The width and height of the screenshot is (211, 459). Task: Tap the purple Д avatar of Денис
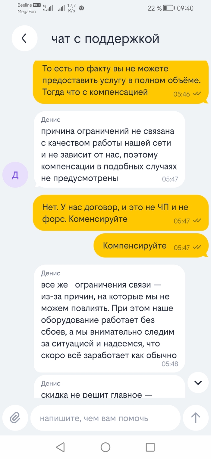pos(15,175)
